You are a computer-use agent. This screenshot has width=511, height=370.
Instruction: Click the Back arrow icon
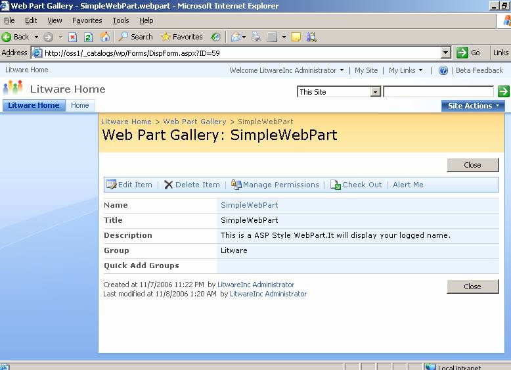6,37
